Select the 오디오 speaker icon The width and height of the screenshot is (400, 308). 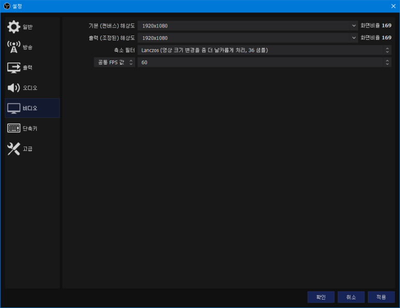click(x=13, y=88)
